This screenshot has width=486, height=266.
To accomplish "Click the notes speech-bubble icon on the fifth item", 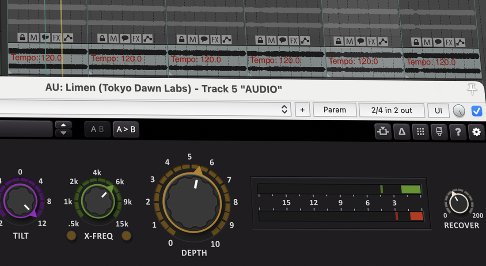I will [x=361, y=41].
